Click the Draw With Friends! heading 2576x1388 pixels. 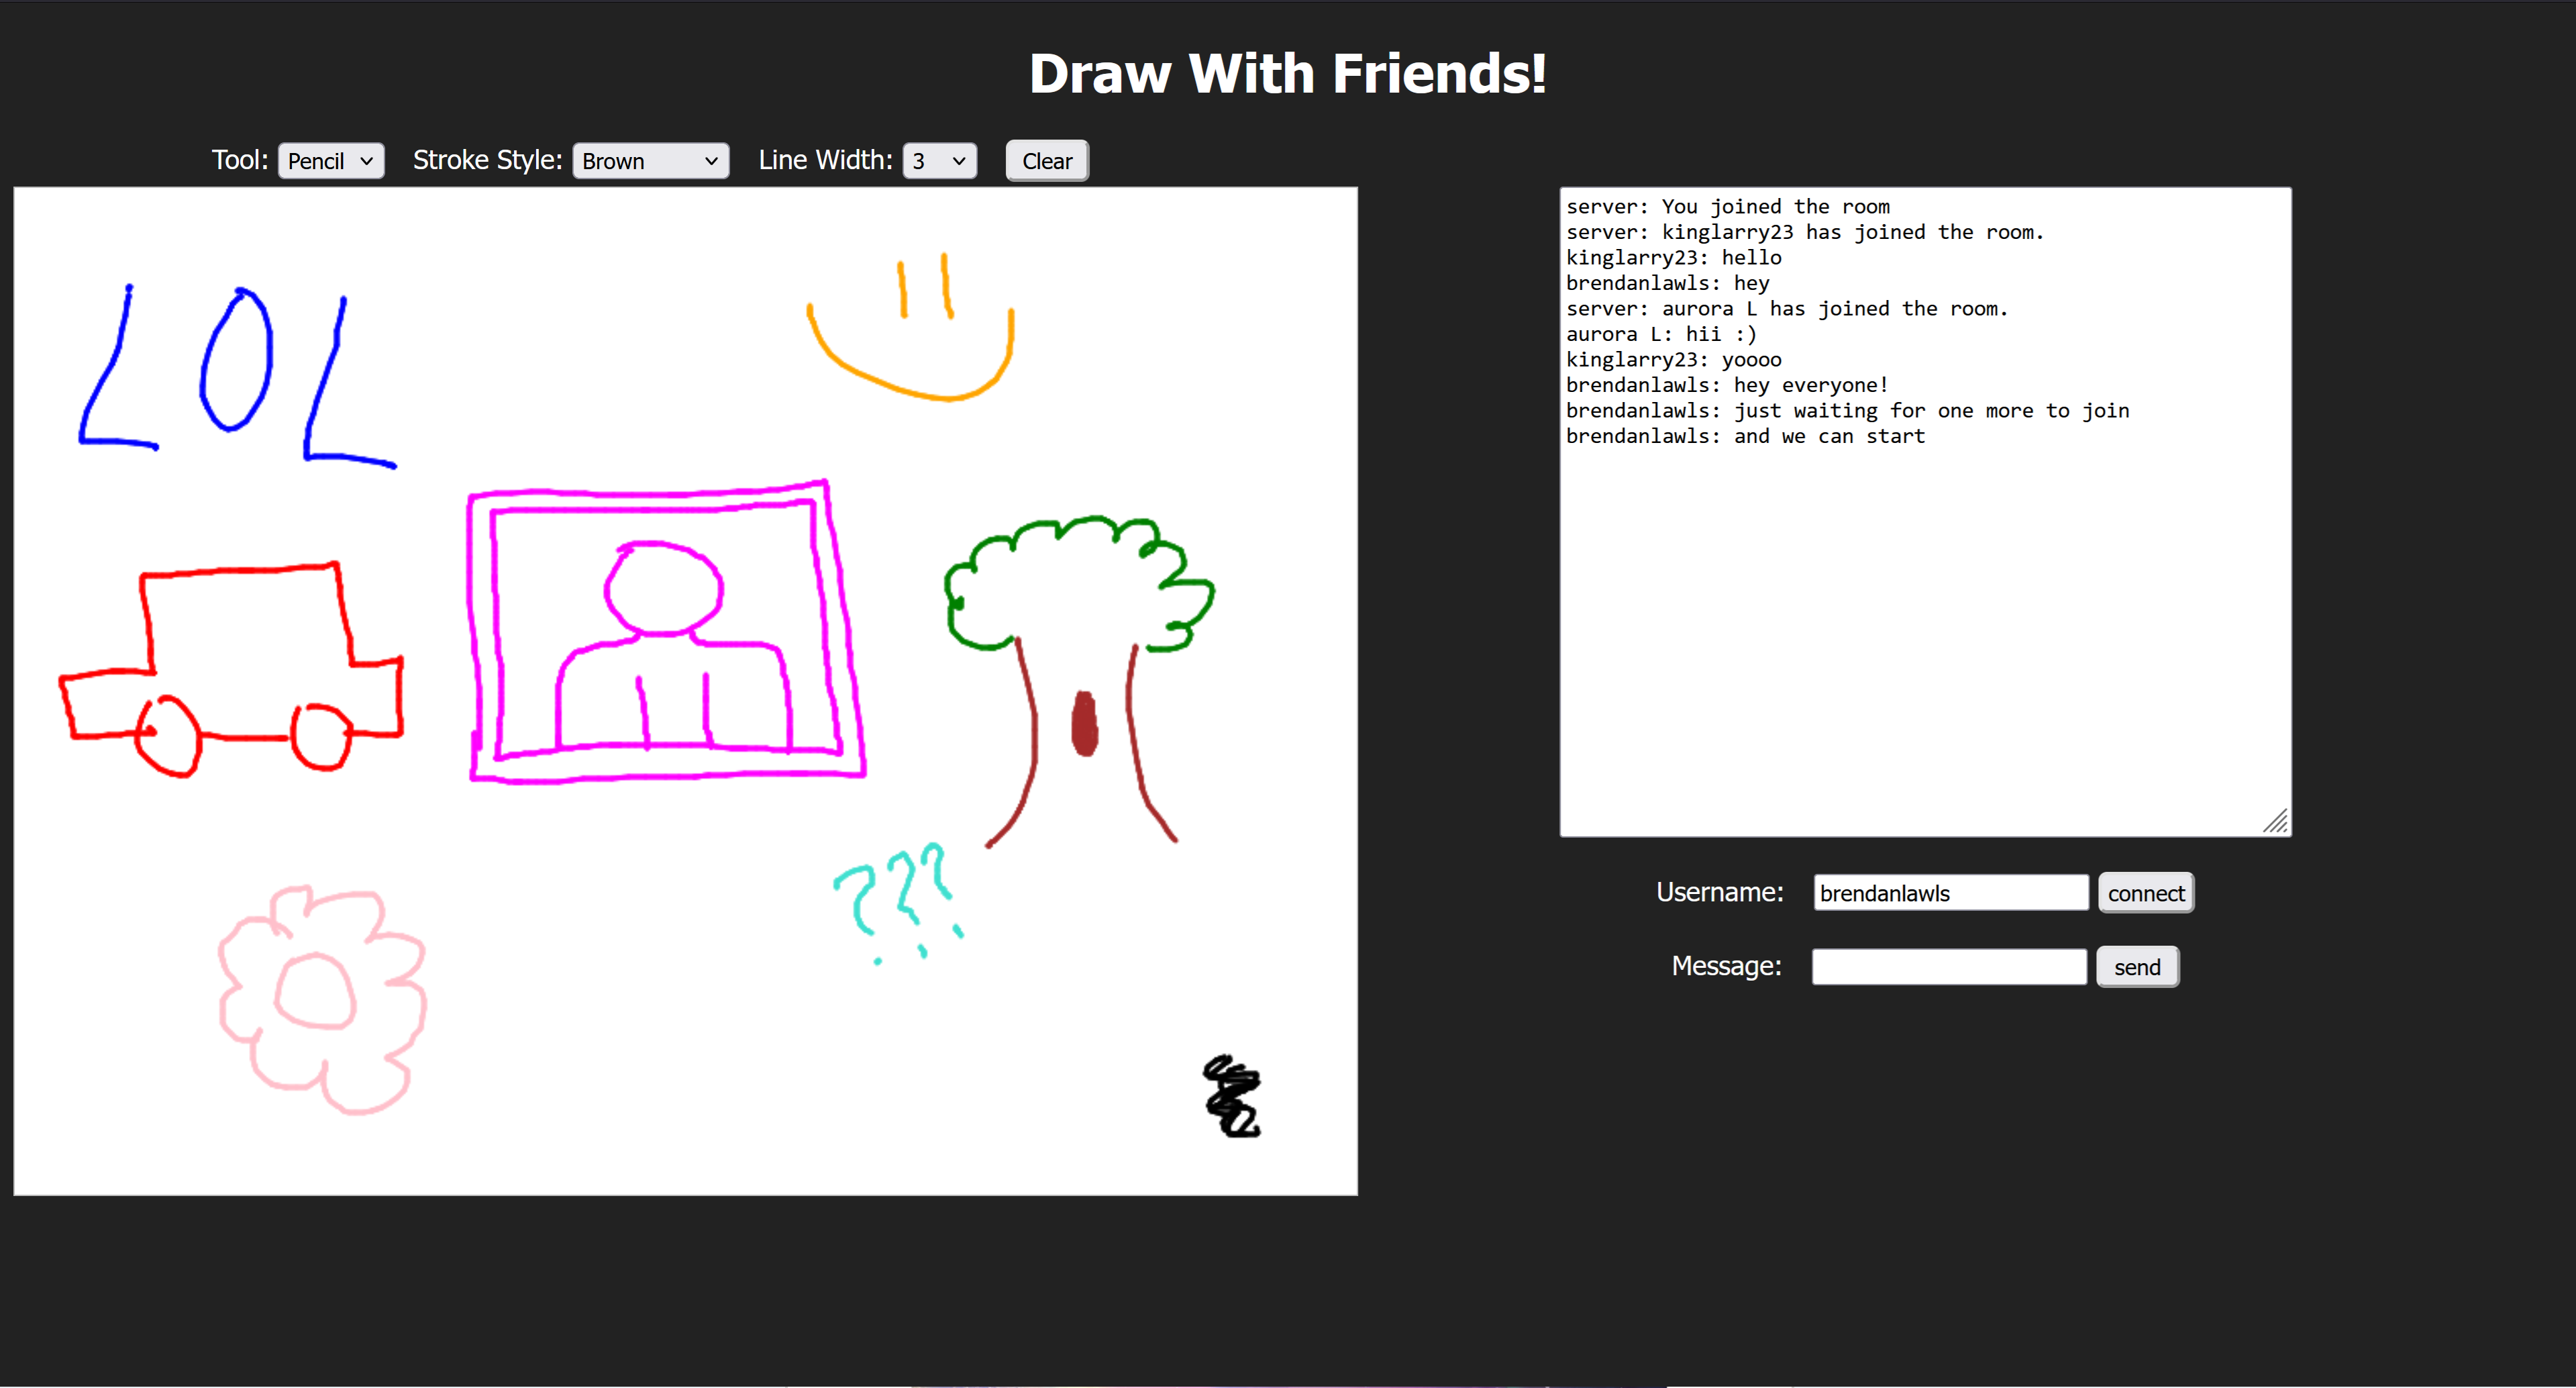click(1287, 74)
